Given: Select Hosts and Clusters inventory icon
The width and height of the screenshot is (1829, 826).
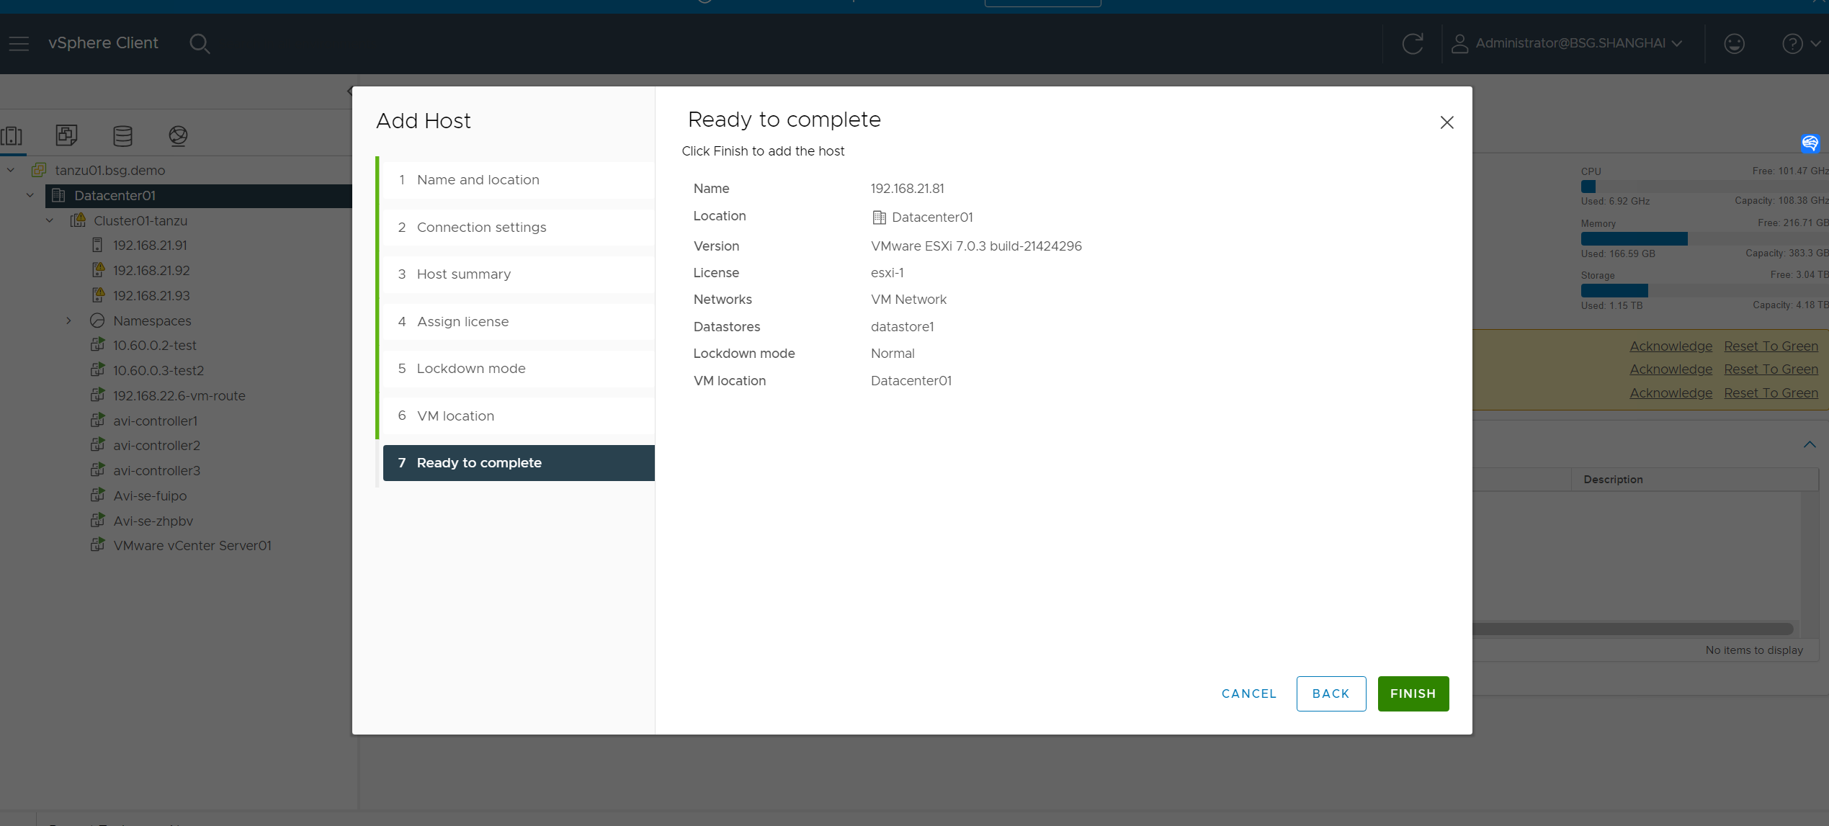Looking at the screenshot, I should [12, 135].
